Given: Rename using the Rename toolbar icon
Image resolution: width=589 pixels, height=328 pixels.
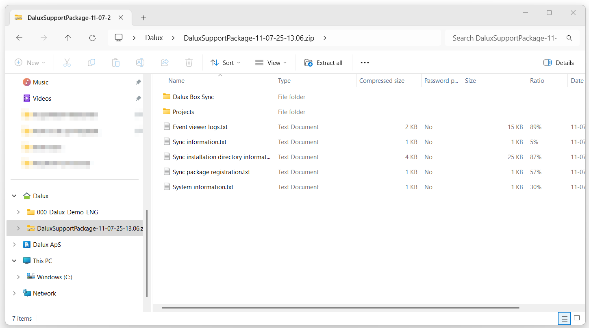Looking at the screenshot, I should tap(140, 62).
